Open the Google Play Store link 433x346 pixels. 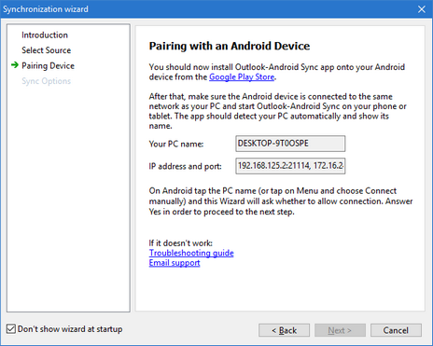(x=242, y=77)
